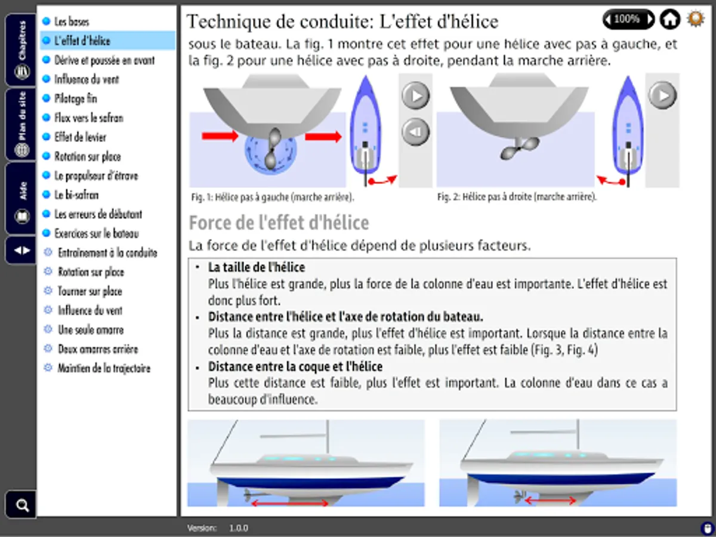The height and width of the screenshot is (537, 716).
Task: Click the blue bullet beside 'Les bases'
Action: pos(46,21)
